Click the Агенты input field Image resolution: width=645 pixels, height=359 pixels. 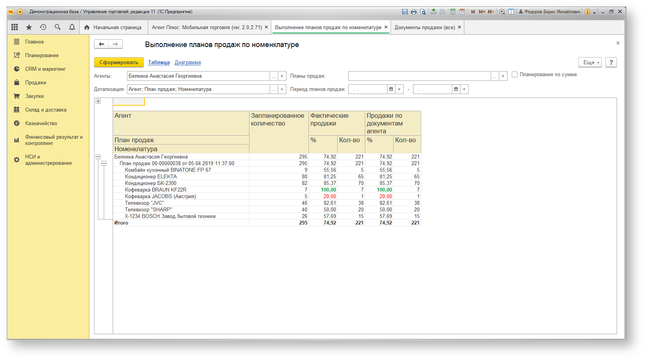coord(198,76)
